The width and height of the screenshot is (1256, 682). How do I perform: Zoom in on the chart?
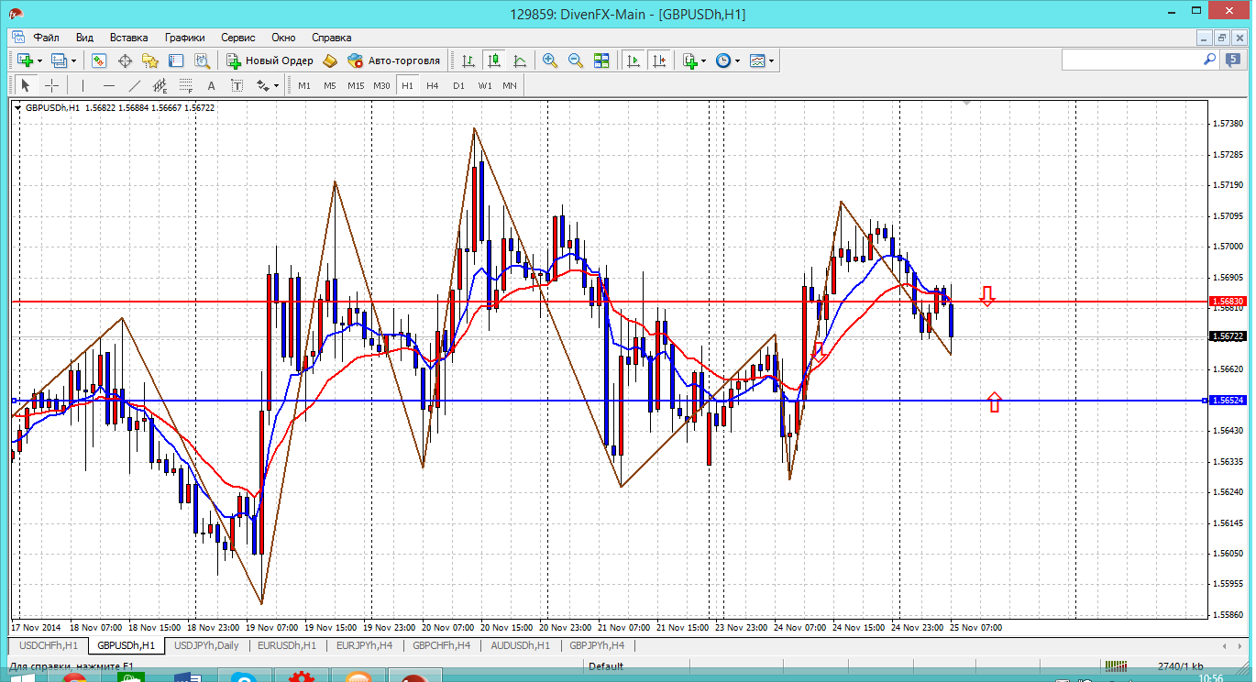click(x=550, y=60)
